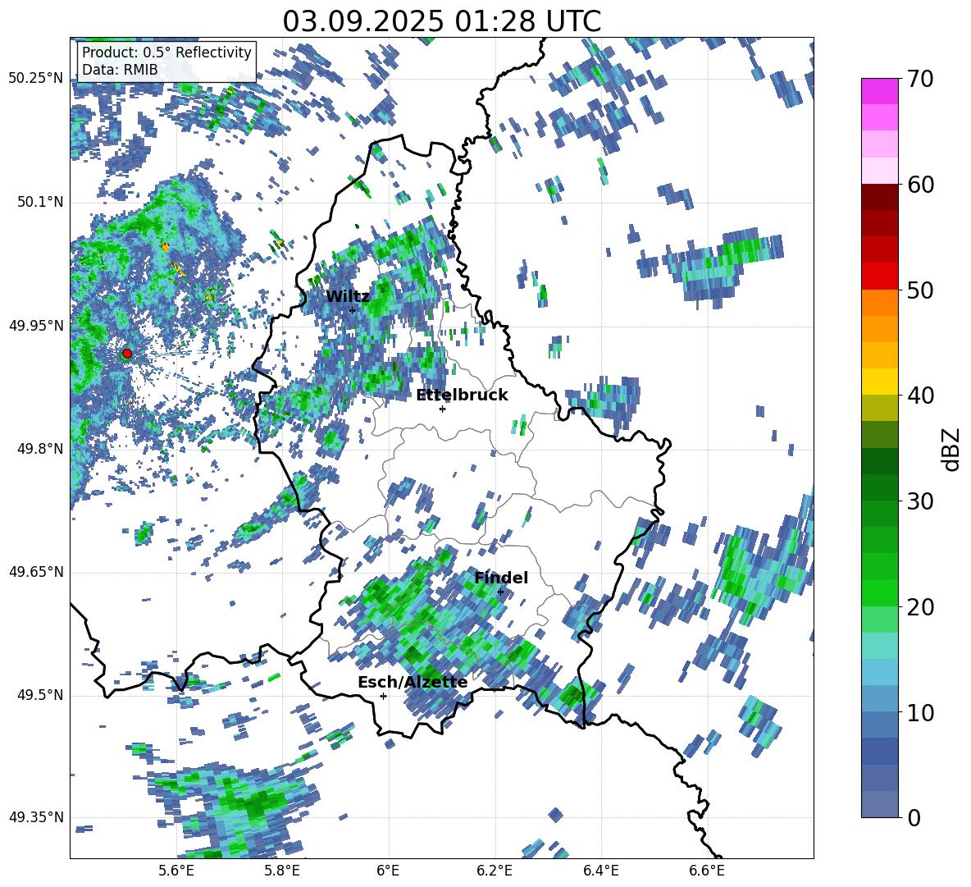Click the dBZ colorbar axis label
Screen dimensions: 971x887
tap(952, 449)
